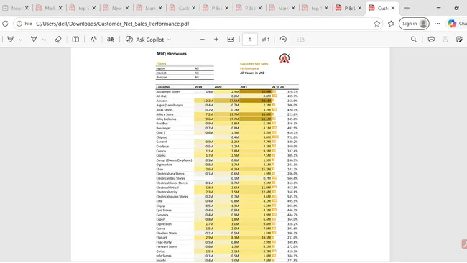Expand the Ask Copilot dropdown arrow
467x263 pixels.
169,40
